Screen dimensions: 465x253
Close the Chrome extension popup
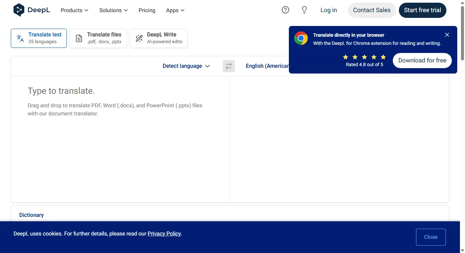447,35
